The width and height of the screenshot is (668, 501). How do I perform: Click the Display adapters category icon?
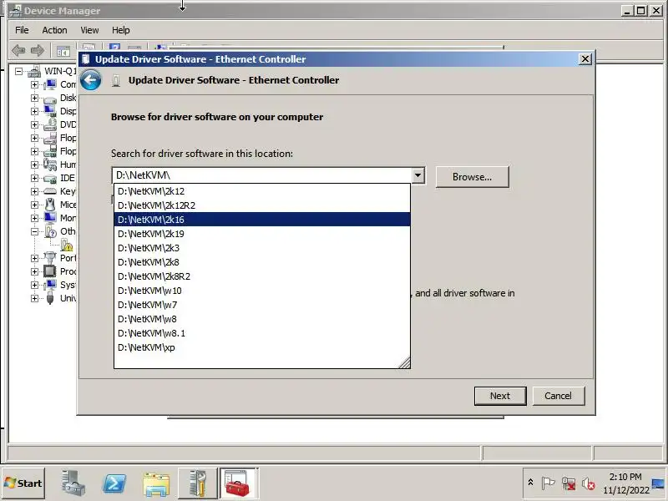coord(50,112)
